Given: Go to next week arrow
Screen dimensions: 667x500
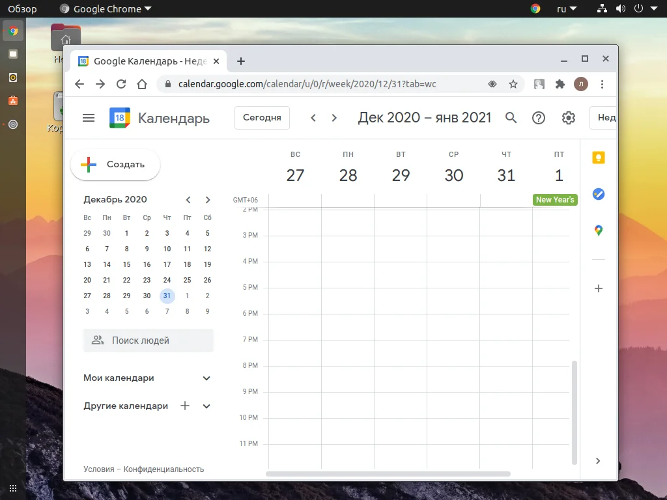Looking at the screenshot, I should pyautogui.click(x=334, y=118).
